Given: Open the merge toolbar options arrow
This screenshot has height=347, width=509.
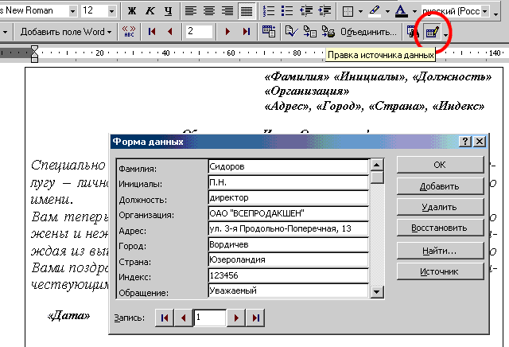Looking at the screenshot, I should [x=445, y=34].
